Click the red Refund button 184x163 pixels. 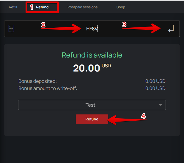(92, 119)
